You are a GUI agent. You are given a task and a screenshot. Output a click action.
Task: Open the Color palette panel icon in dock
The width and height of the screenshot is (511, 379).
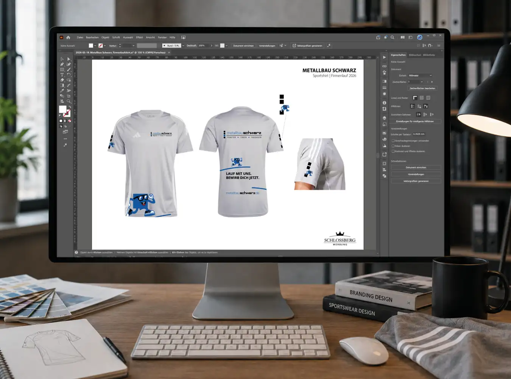tap(384, 139)
